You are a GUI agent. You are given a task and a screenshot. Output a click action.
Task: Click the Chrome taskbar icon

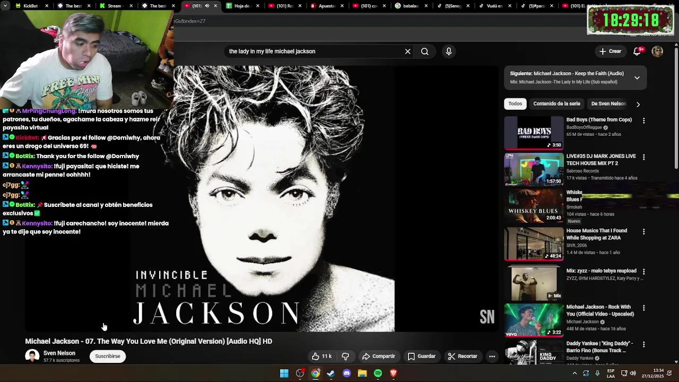pos(316,374)
